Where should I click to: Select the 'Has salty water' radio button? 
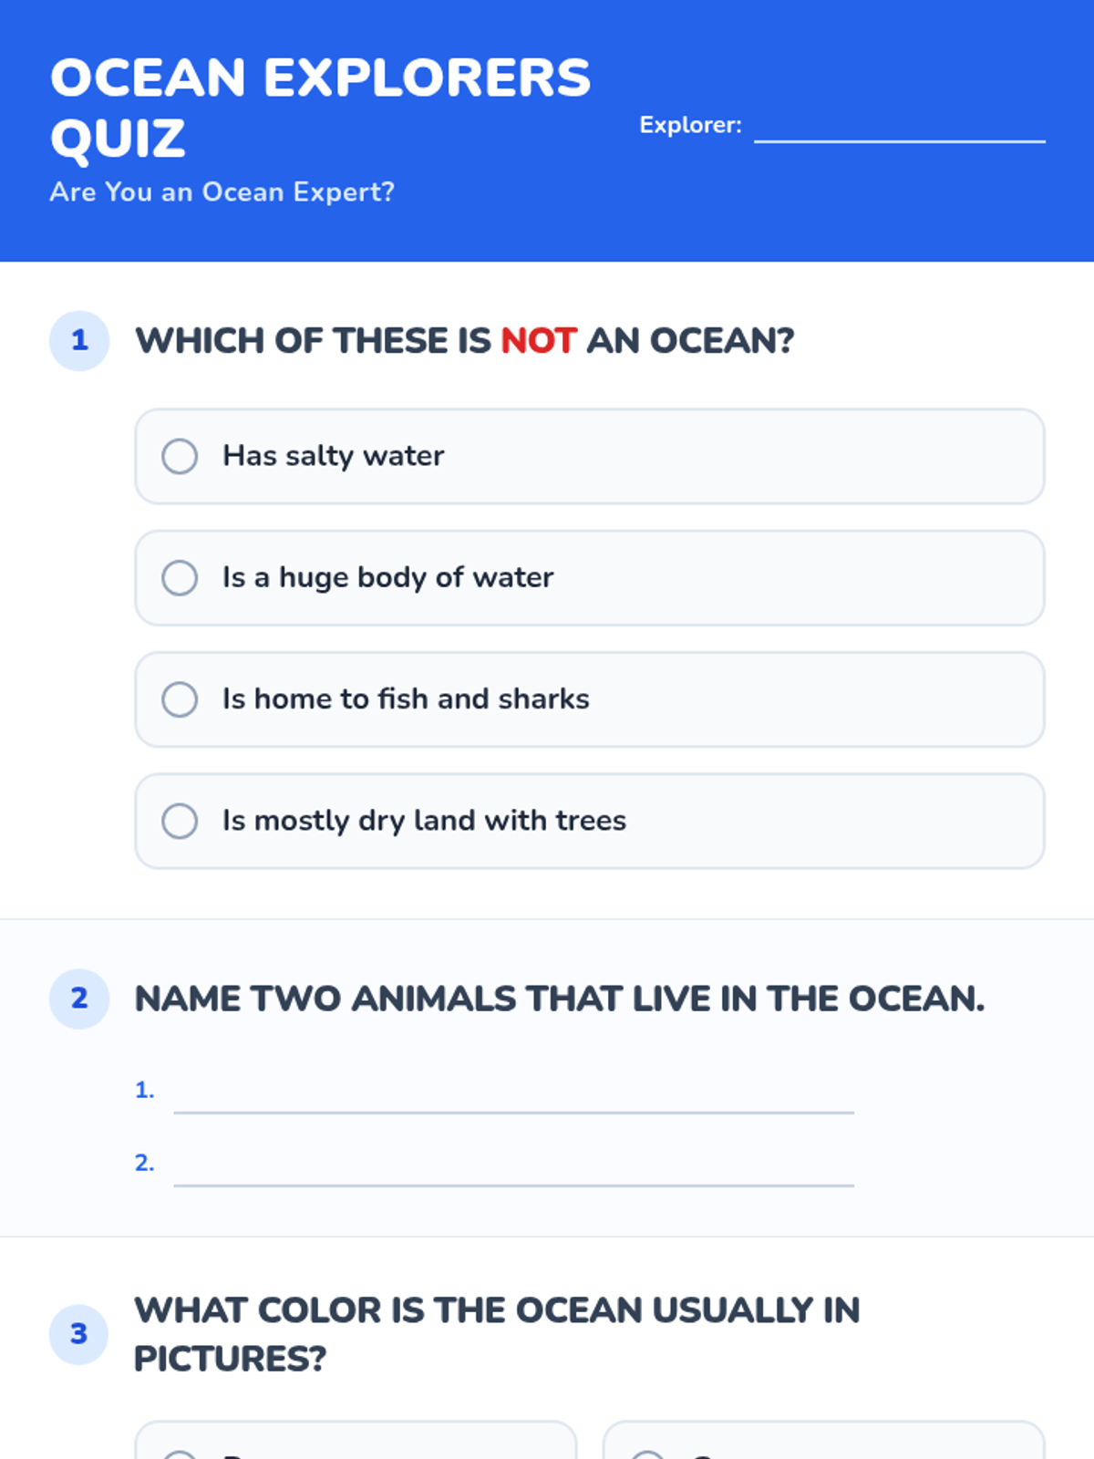(x=180, y=456)
